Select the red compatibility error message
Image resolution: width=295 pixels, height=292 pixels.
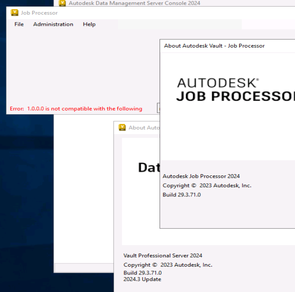point(76,109)
